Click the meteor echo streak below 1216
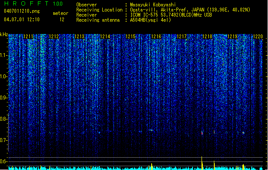This screenshot has height=170, width=268. click(x=151, y=130)
